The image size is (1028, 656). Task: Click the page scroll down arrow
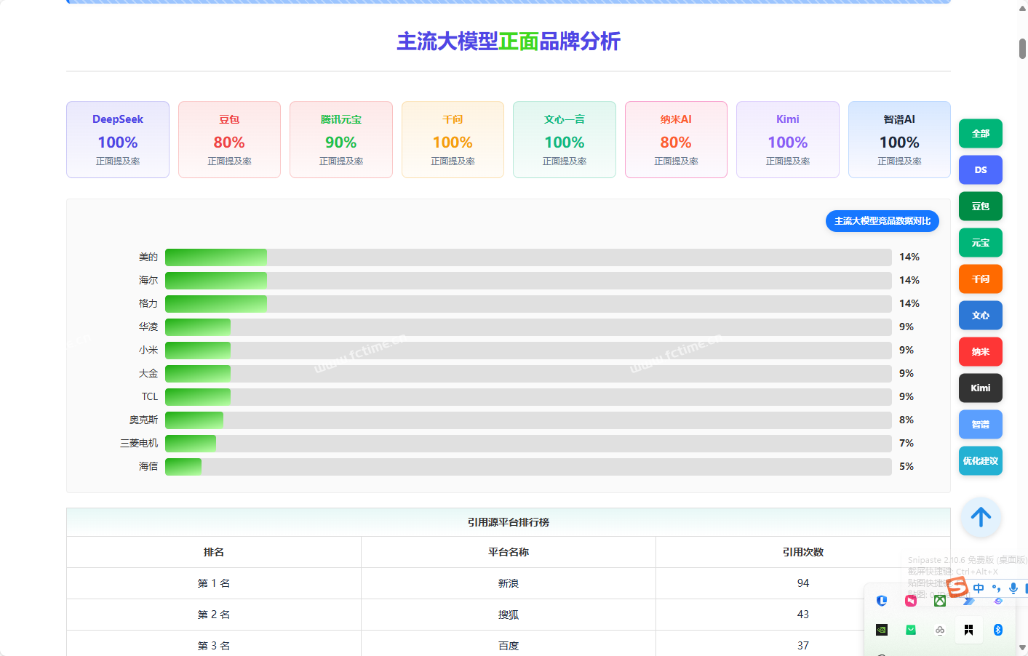click(x=1022, y=647)
